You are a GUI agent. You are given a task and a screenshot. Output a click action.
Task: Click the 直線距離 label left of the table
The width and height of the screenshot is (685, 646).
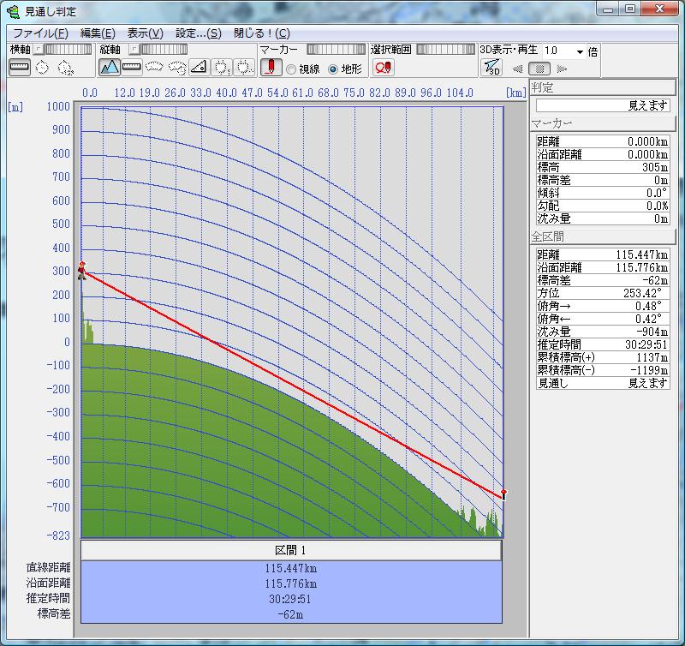click(48, 567)
